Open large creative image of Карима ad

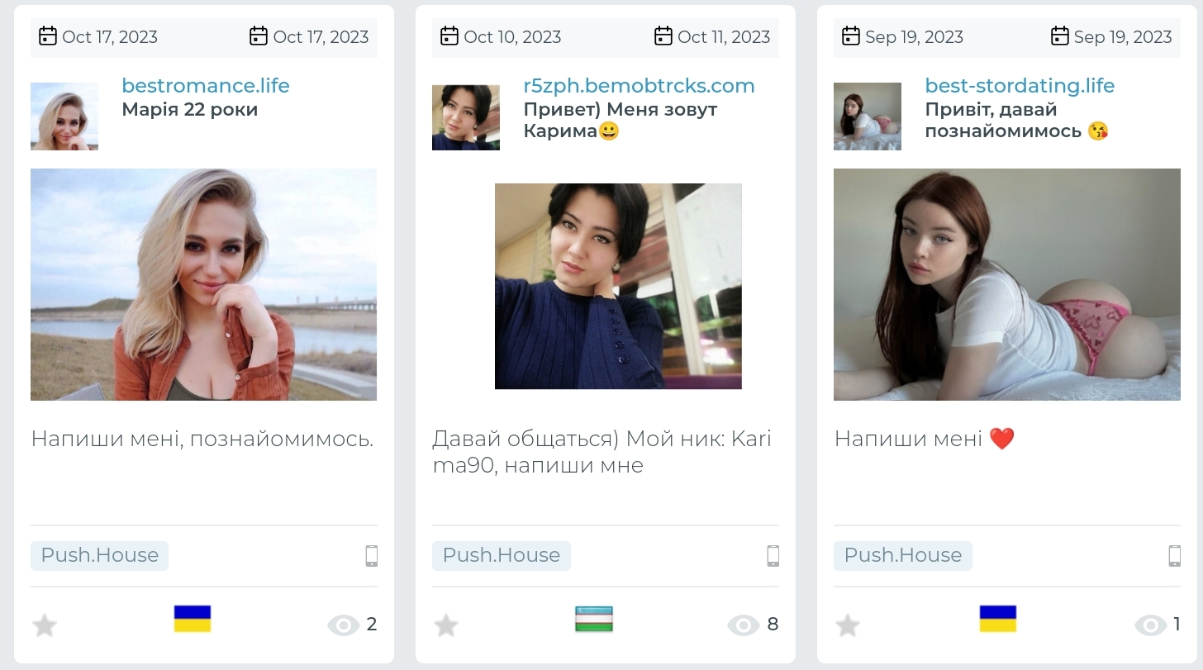click(618, 286)
